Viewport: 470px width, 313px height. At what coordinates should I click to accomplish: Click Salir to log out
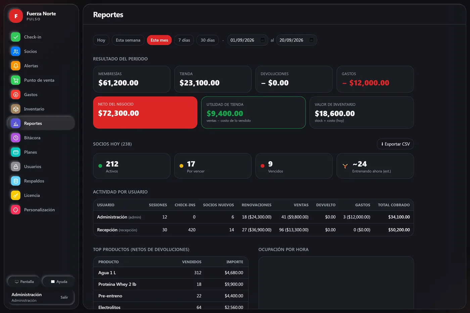point(64,297)
